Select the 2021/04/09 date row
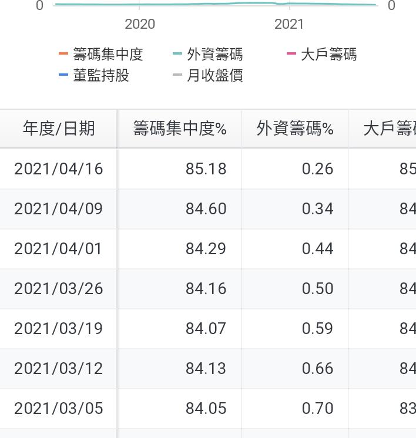This screenshot has height=438, width=416. point(59,209)
